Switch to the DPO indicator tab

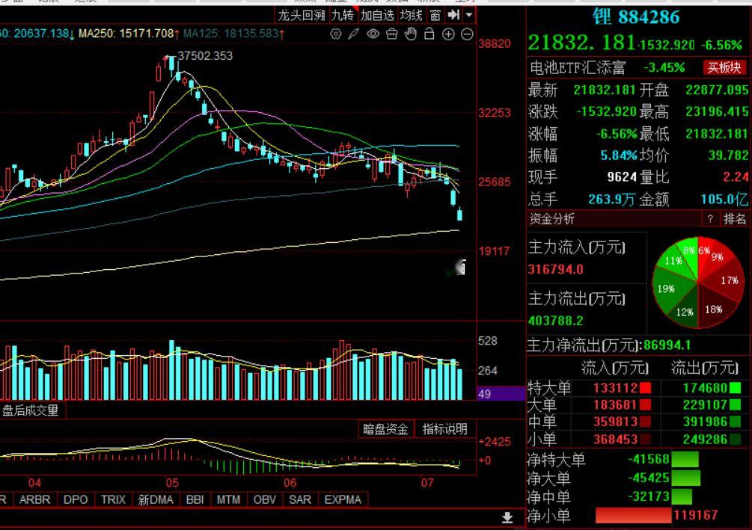pyautogui.click(x=76, y=499)
